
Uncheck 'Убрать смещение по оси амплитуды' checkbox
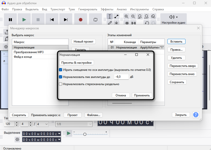61,70
